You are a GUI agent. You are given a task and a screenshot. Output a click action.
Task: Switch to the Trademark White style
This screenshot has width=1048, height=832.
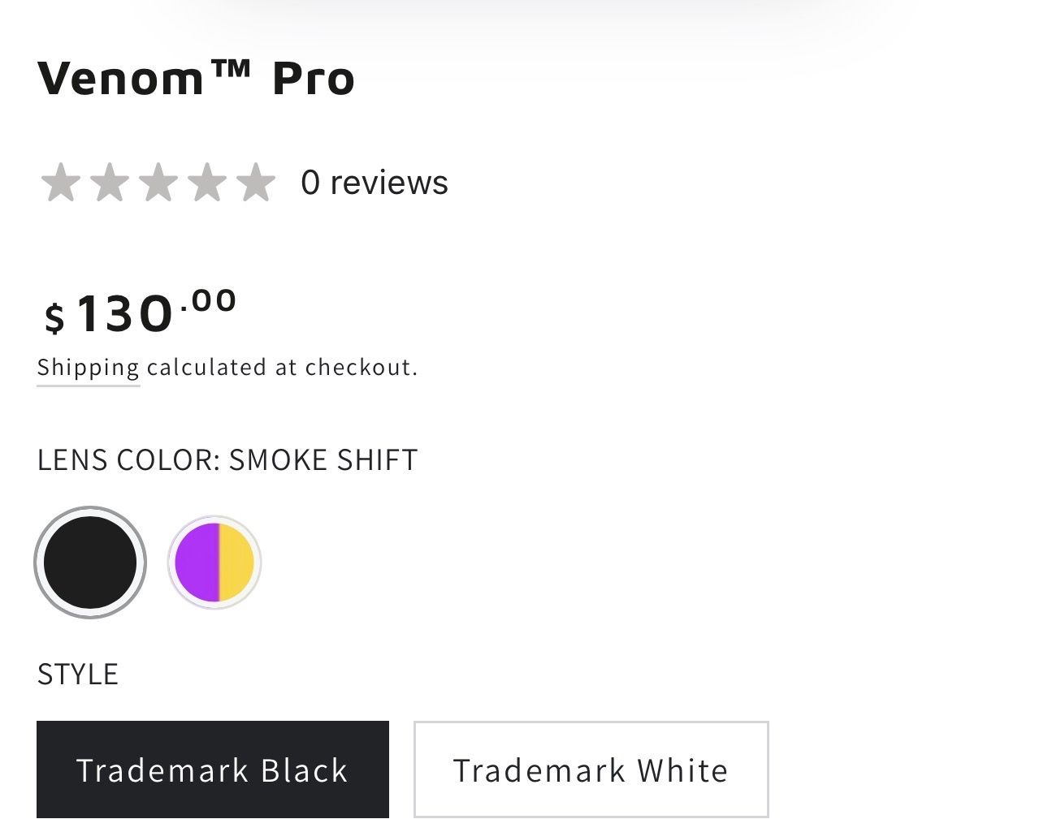(x=591, y=769)
